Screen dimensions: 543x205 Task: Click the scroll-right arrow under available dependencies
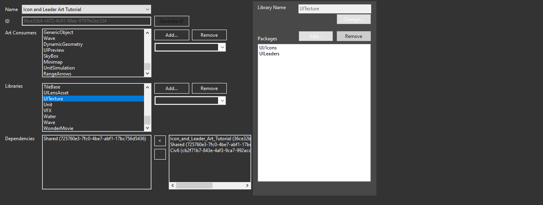point(247,186)
